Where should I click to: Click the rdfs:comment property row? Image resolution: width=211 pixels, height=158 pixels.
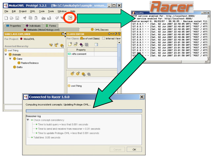pyautogui.click(x=92, y=54)
